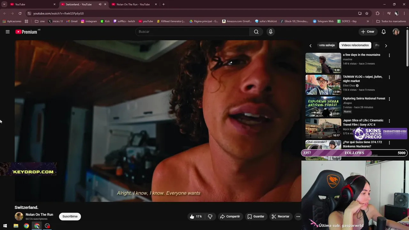Image resolution: width=409 pixels, height=230 pixels.
Task: Open the inicio / X bookmark
Action: tap(55, 21)
